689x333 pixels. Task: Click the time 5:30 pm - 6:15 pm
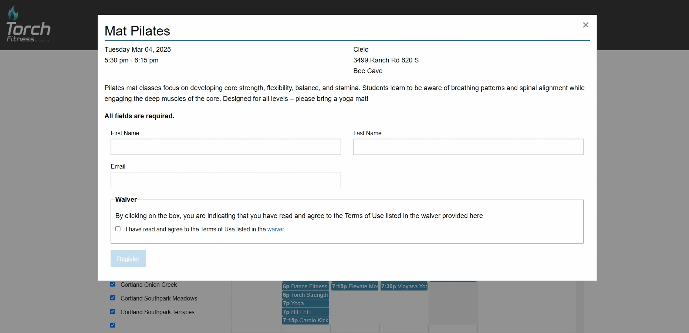click(131, 60)
